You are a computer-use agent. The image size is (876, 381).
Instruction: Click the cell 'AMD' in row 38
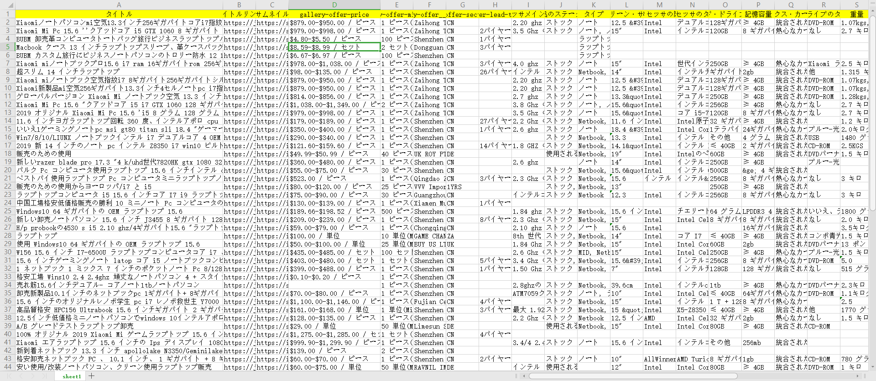pyautogui.click(x=659, y=318)
